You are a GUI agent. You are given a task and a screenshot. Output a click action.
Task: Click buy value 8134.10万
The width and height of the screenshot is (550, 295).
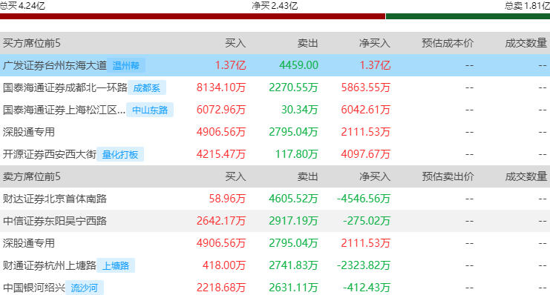[x=221, y=87]
